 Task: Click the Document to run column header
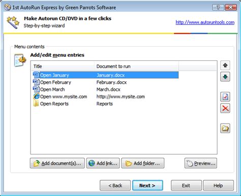[x=137, y=66]
